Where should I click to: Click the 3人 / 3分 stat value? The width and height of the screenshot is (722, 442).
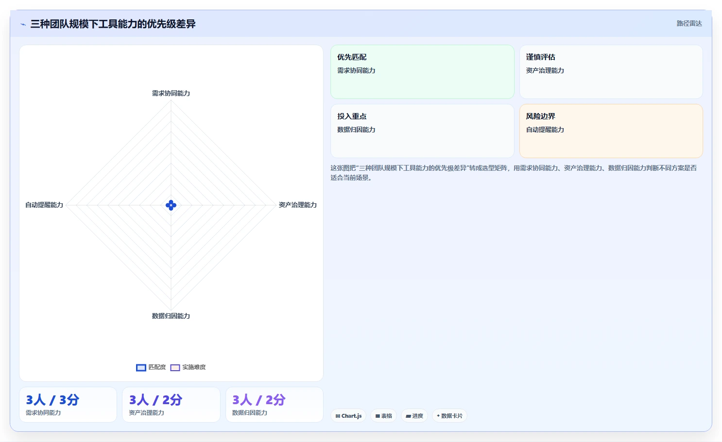pyautogui.click(x=52, y=400)
